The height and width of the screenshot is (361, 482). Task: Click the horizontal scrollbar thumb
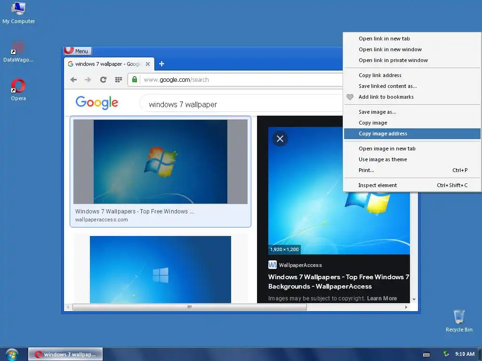(189, 307)
